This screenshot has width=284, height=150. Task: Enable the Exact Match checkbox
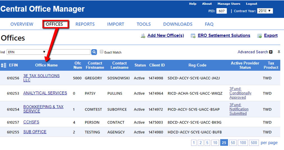[102, 52]
